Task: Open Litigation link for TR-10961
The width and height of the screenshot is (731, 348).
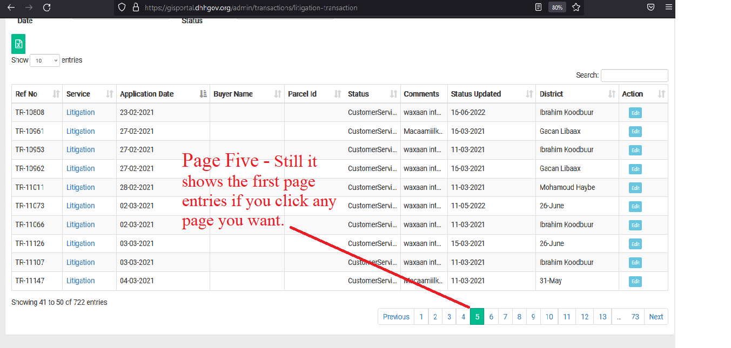Action: click(81, 131)
